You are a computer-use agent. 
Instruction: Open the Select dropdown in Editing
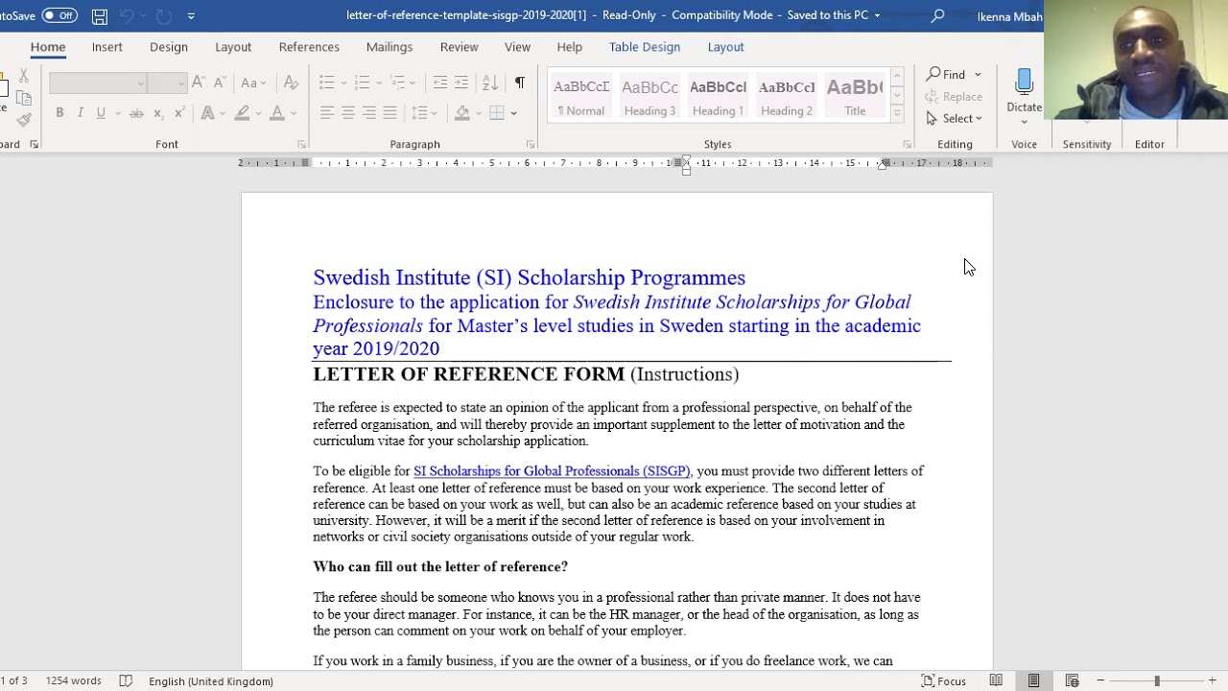pos(955,118)
